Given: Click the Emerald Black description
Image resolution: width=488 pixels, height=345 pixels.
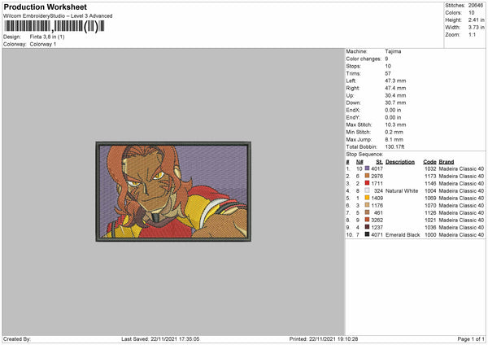Looking at the screenshot, I should 403,235.
